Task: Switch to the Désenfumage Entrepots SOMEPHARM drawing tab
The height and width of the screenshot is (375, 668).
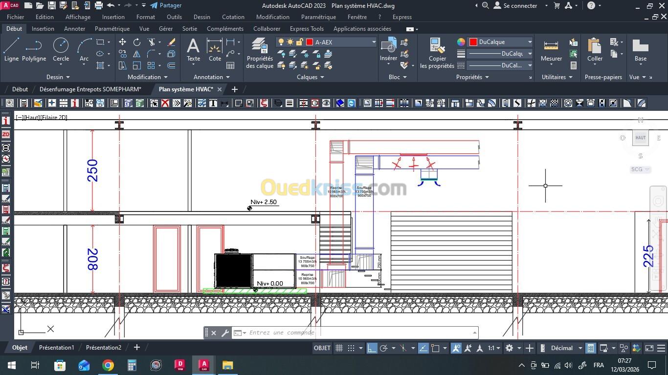Action: pos(90,89)
